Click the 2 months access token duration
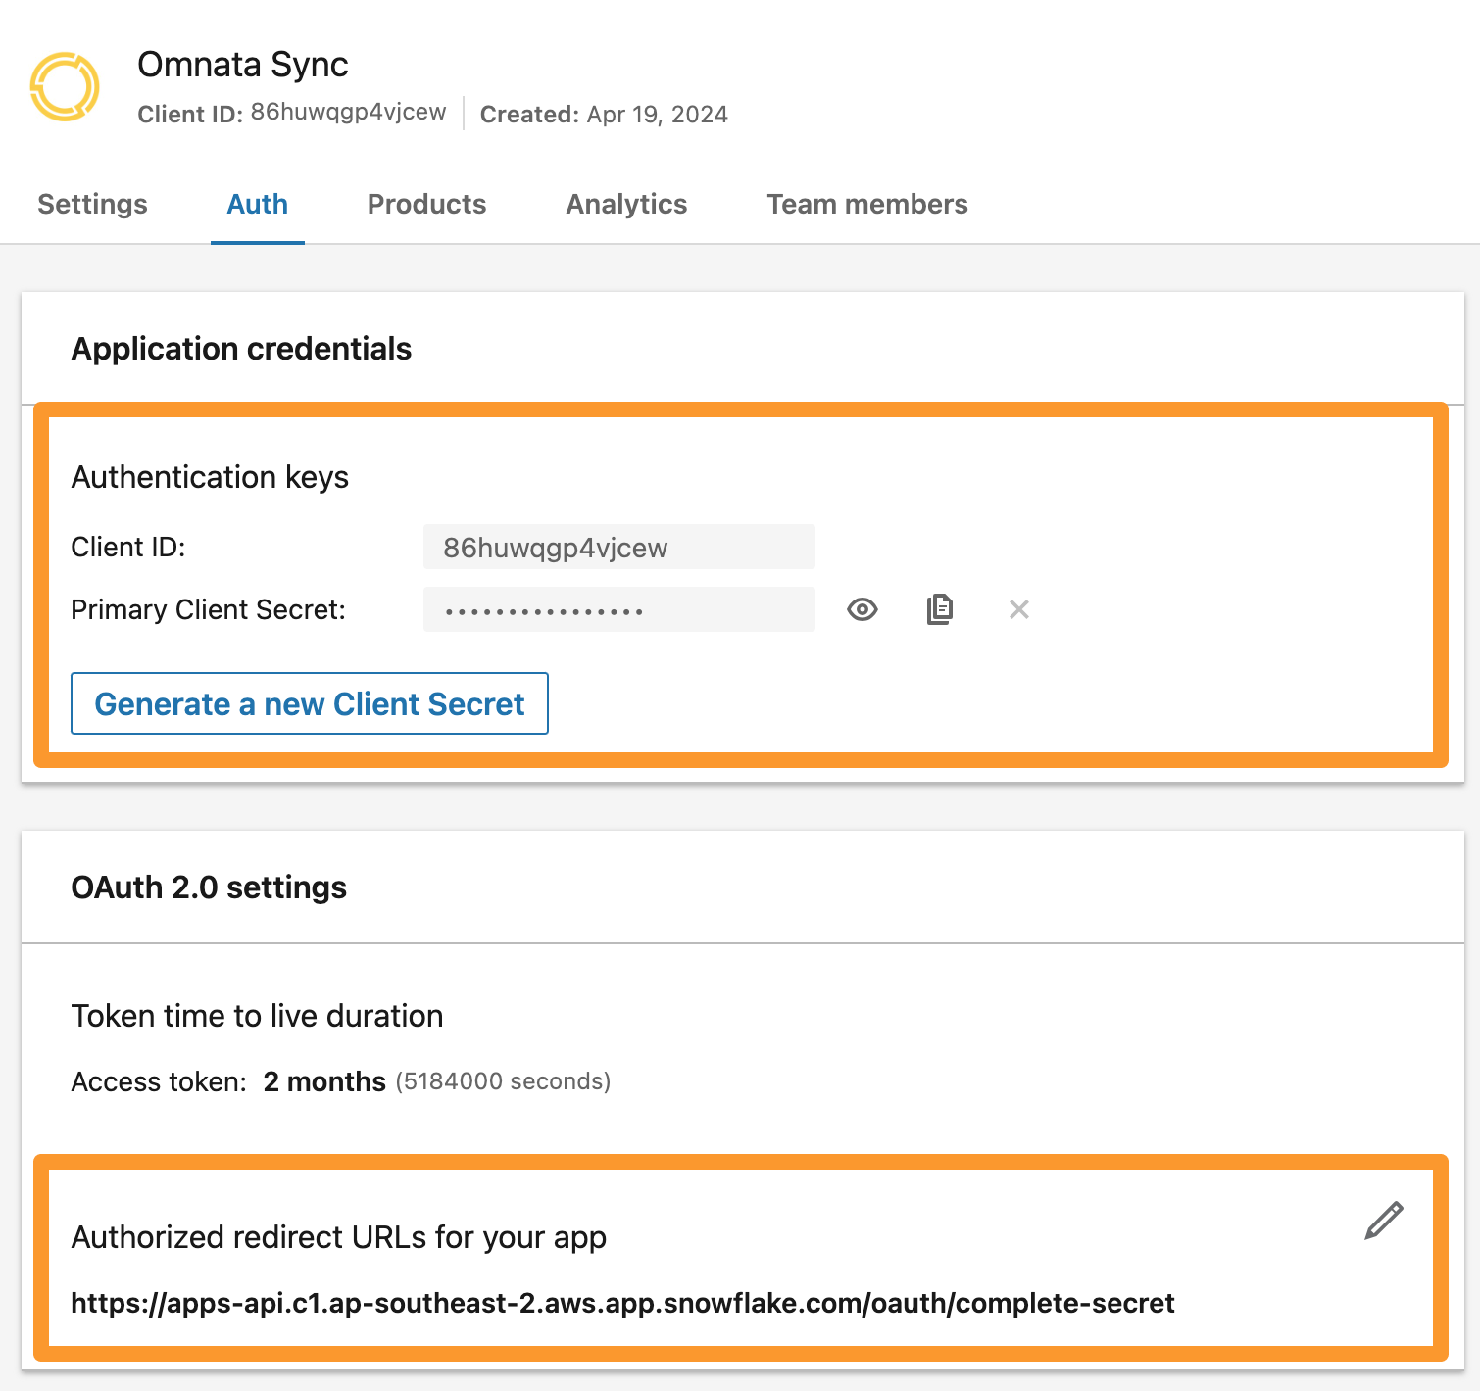 [324, 1081]
